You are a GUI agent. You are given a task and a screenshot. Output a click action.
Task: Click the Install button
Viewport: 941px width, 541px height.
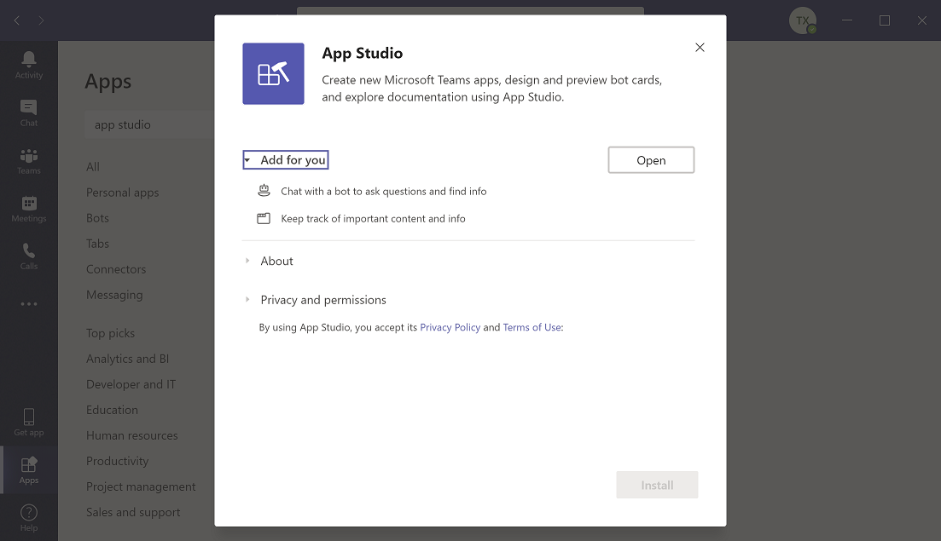657,485
